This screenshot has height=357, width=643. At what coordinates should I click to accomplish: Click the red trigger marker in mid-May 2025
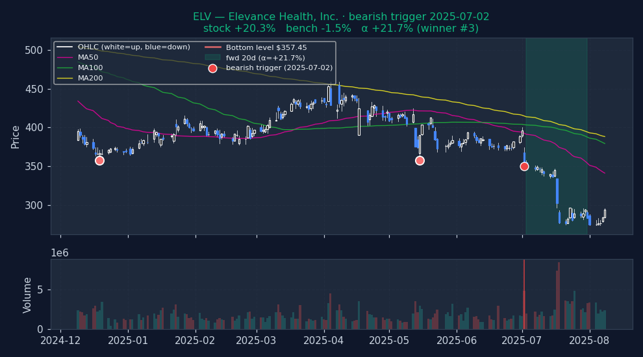point(420,160)
